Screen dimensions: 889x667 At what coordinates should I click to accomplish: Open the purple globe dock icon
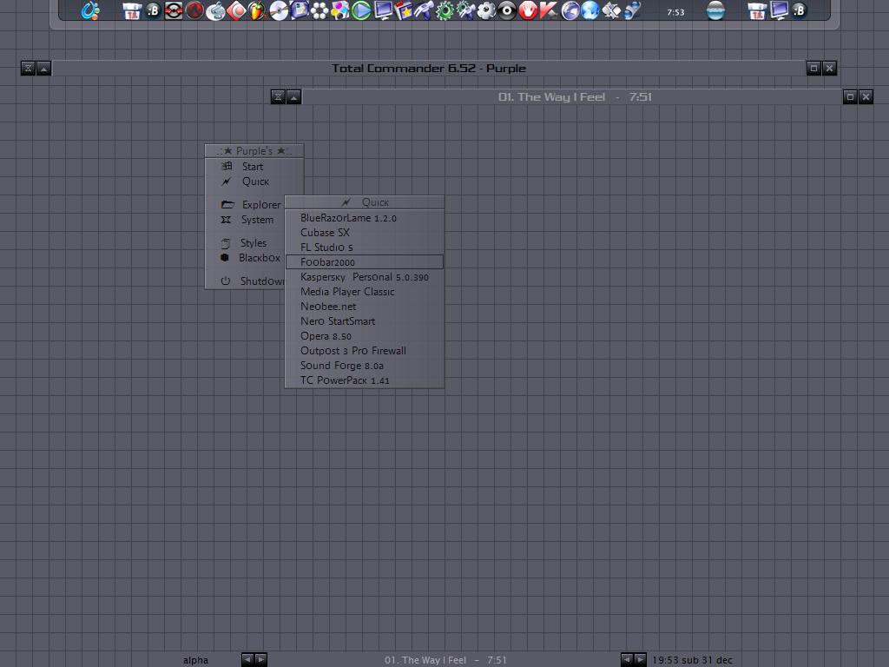coord(570,10)
